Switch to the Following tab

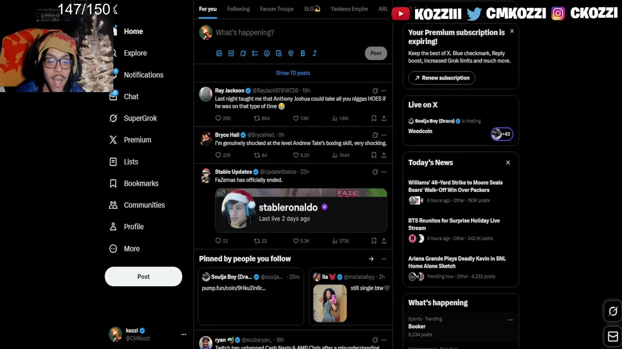pos(238,9)
